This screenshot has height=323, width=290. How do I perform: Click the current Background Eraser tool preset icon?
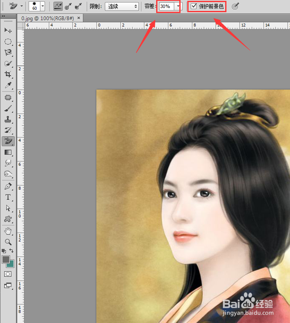13,6
